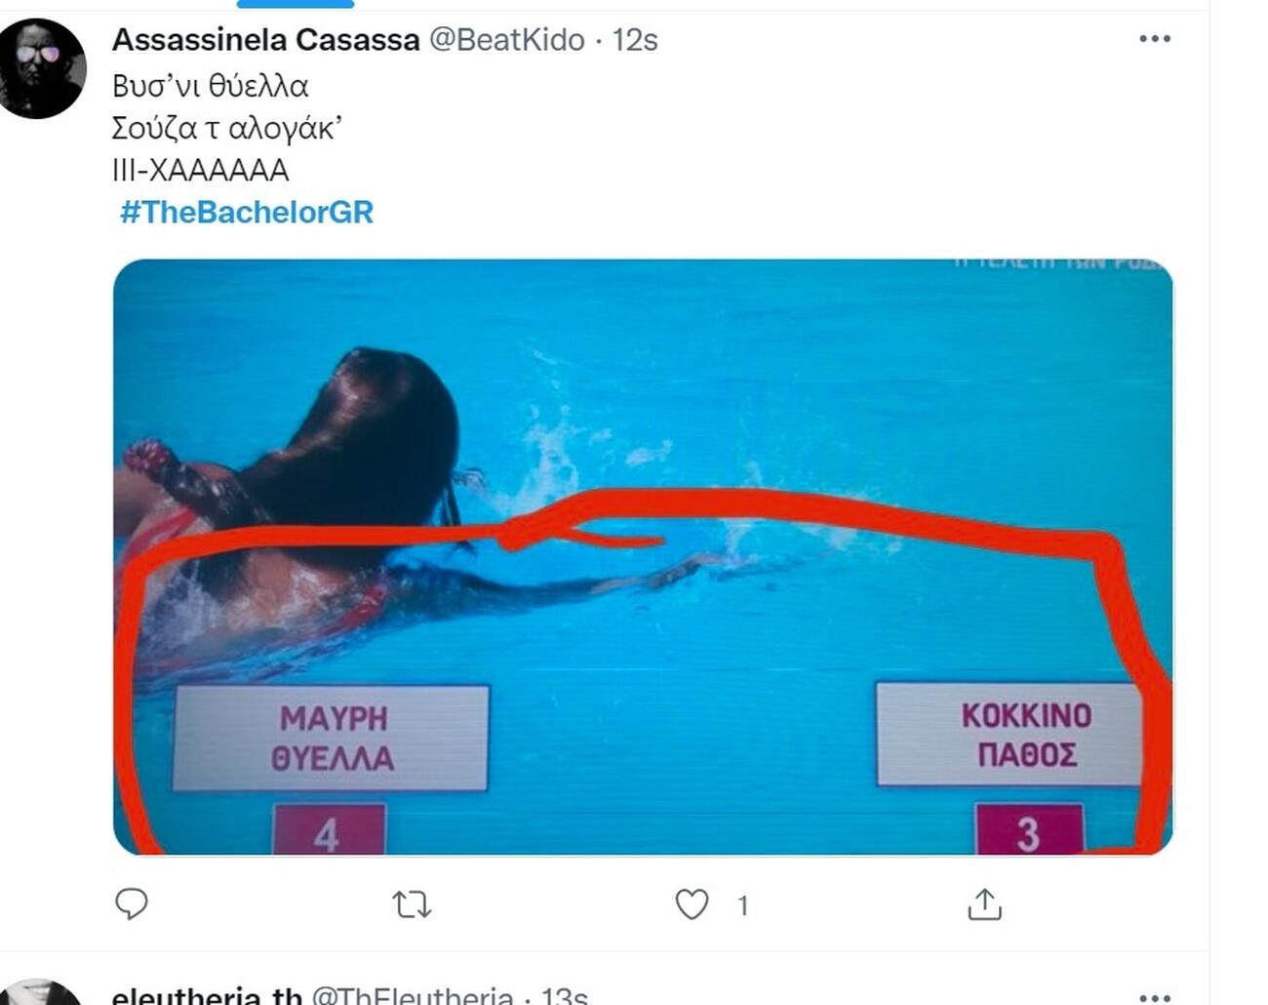
Task: Open the #TheBachelorGR hashtag link
Action: coord(246,212)
